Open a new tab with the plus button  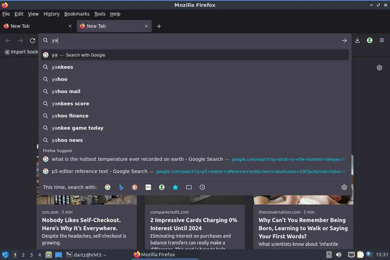(x=159, y=26)
